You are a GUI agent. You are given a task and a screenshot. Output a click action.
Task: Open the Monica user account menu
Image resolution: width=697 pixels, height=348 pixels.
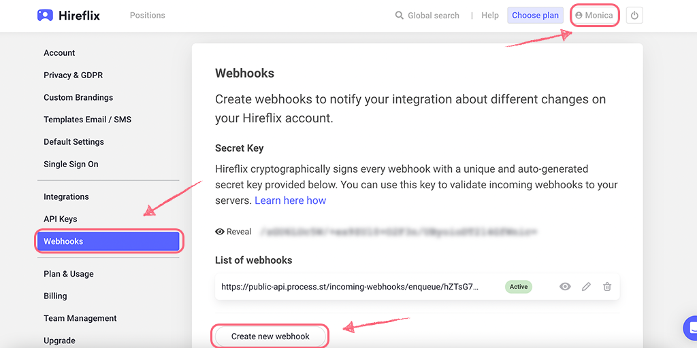point(594,16)
